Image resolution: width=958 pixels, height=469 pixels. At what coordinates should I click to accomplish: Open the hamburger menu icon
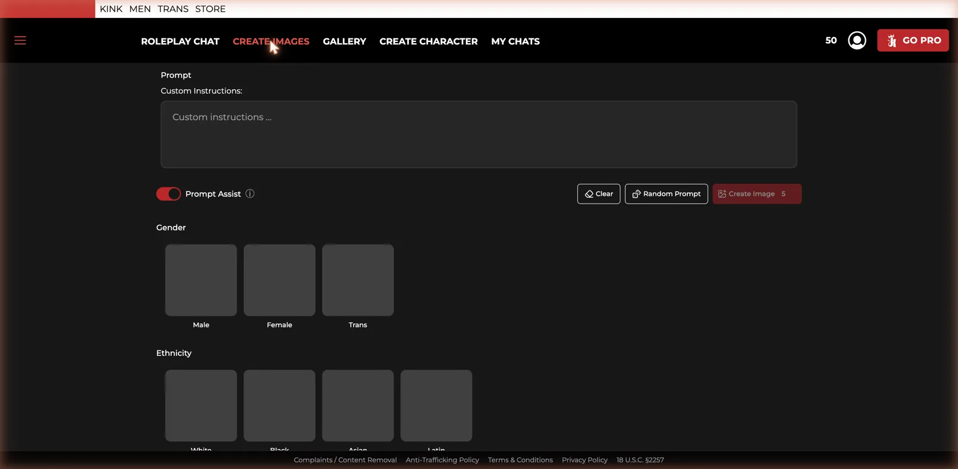(20, 40)
